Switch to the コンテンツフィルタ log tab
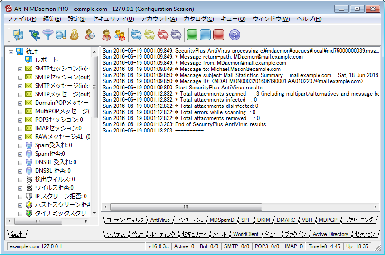The height and width of the screenshot is (255, 385). 125,220
